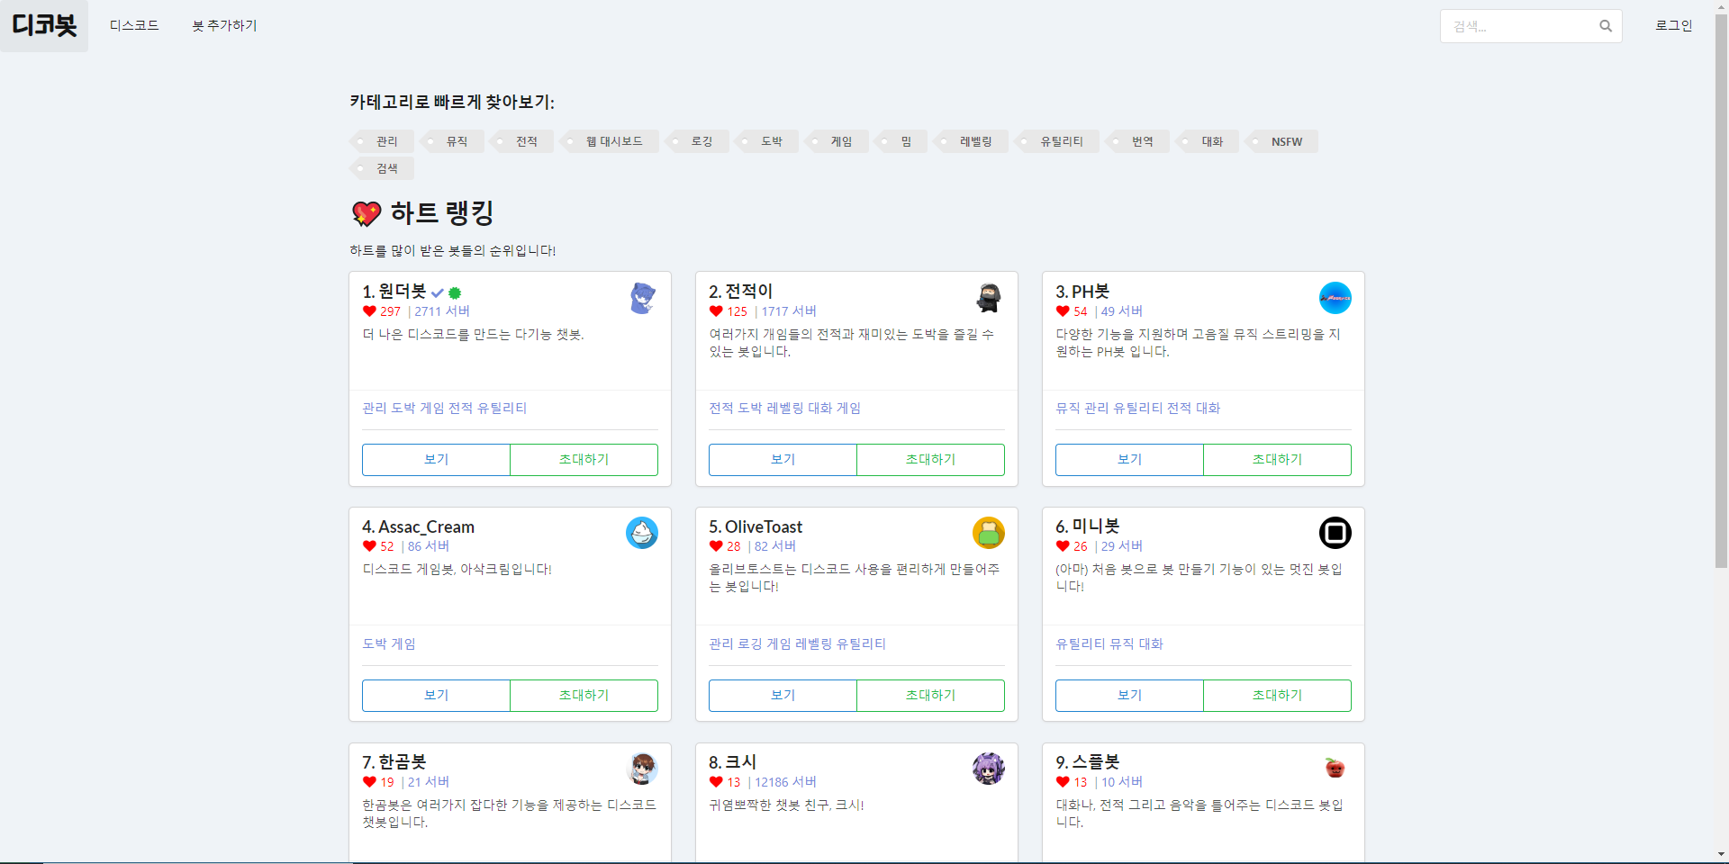Viewport: 1729px width, 864px height.
Task: Open the 스폴봇 apple avatar
Action: (1335, 769)
